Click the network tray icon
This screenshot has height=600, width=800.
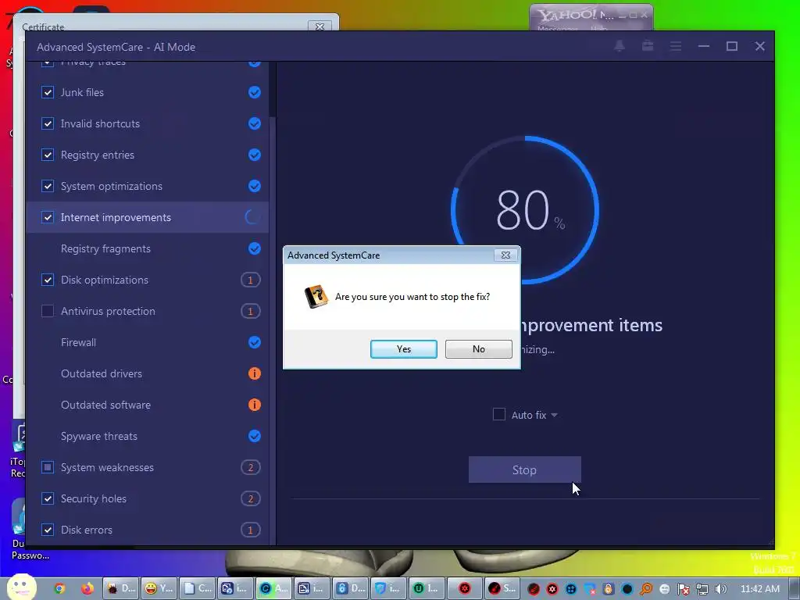702,589
